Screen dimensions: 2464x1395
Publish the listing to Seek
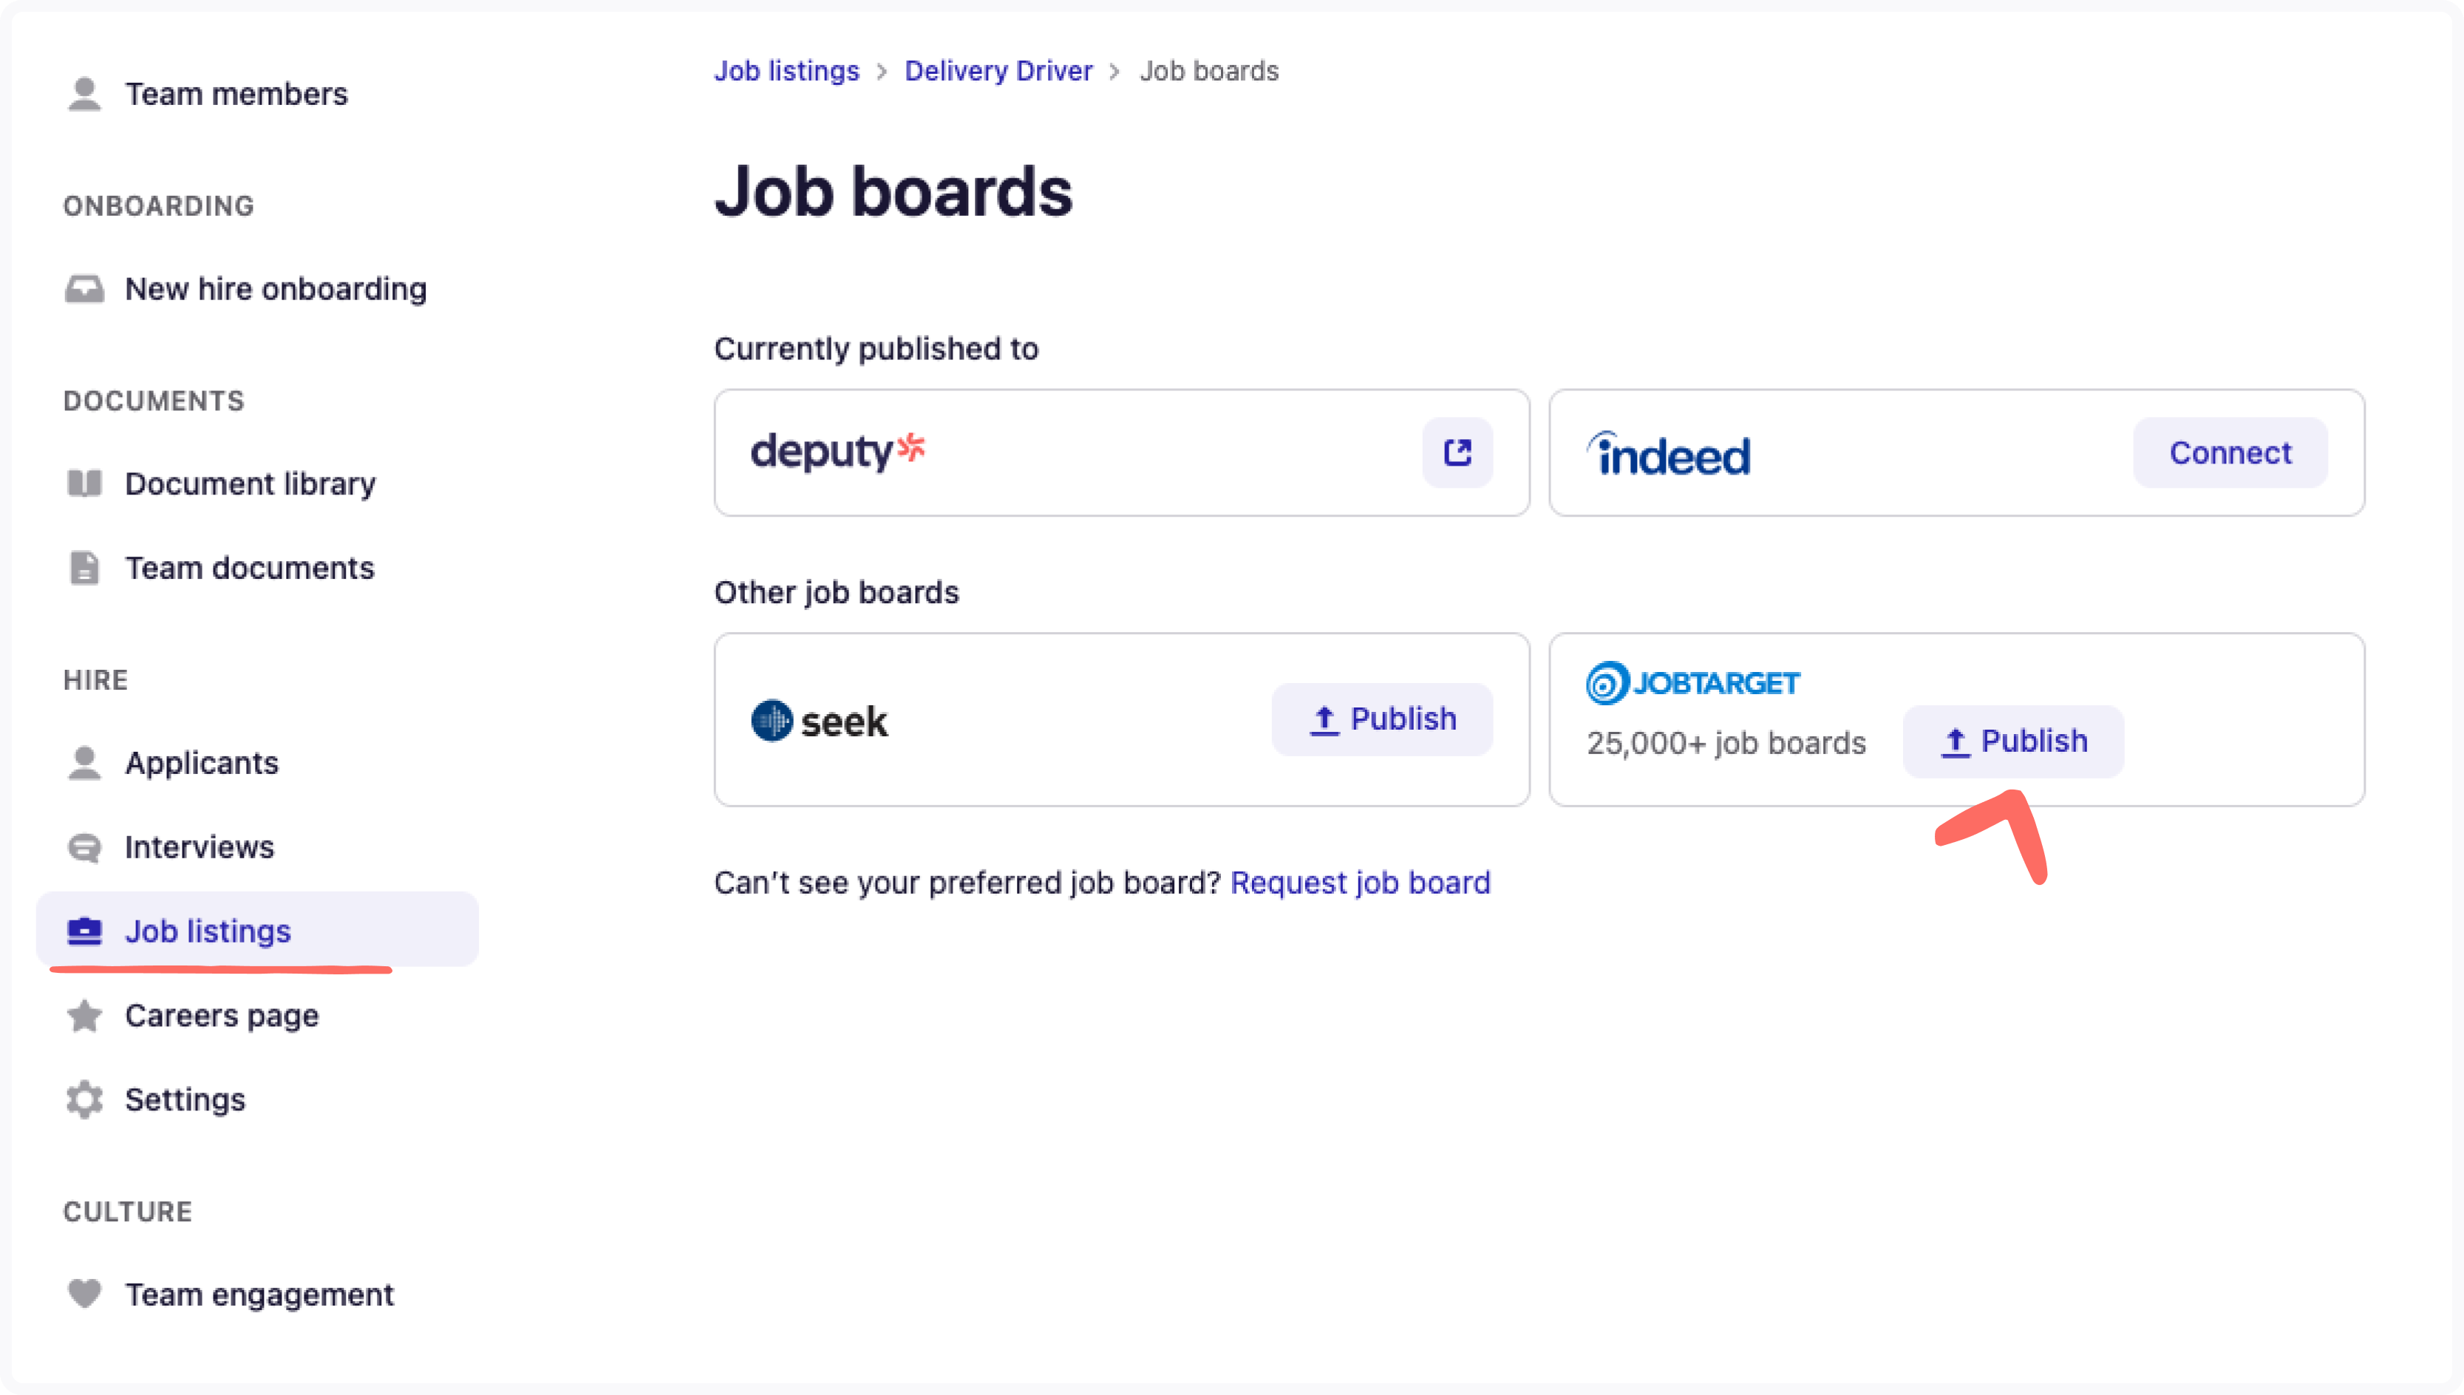point(1382,719)
